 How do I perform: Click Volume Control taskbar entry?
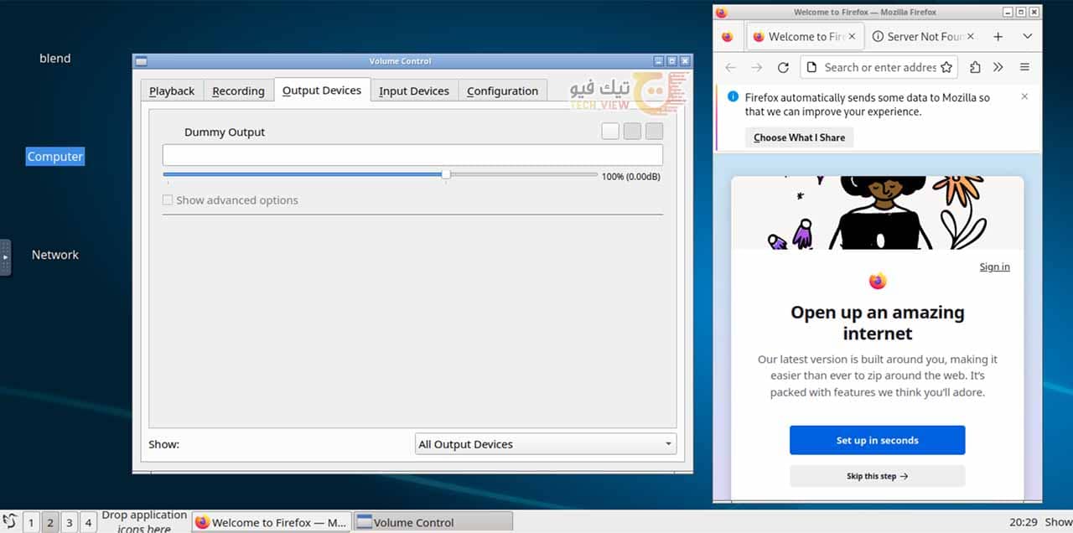433,522
